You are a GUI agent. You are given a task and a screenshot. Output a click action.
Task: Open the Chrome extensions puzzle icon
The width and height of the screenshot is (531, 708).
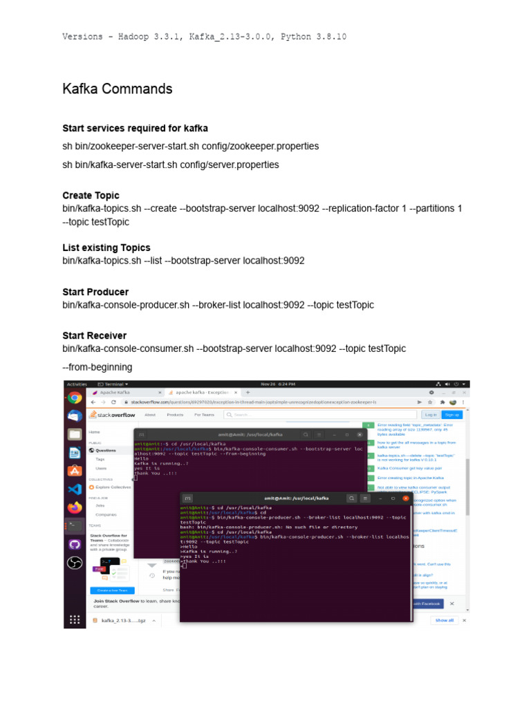pos(442,402)
